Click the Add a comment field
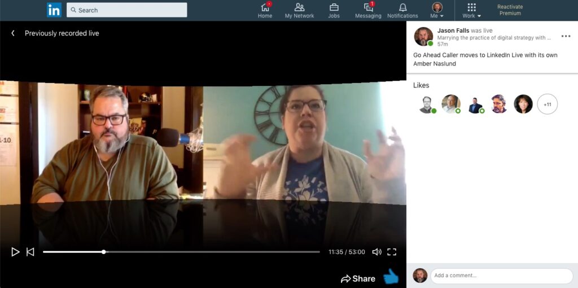 502,276
